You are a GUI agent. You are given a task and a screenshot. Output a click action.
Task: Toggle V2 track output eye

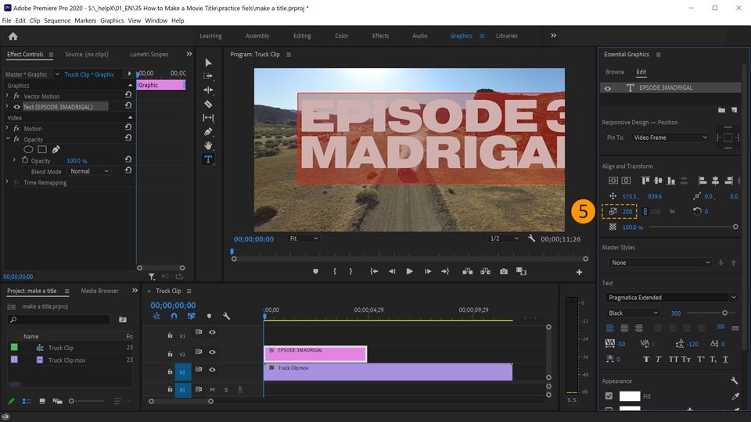coord(212,353)
